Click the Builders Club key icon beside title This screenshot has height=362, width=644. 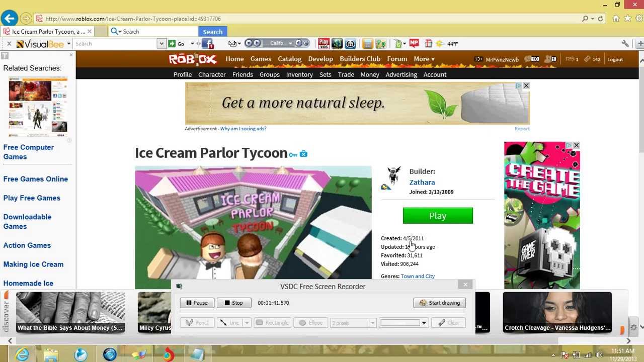[293, 154]
